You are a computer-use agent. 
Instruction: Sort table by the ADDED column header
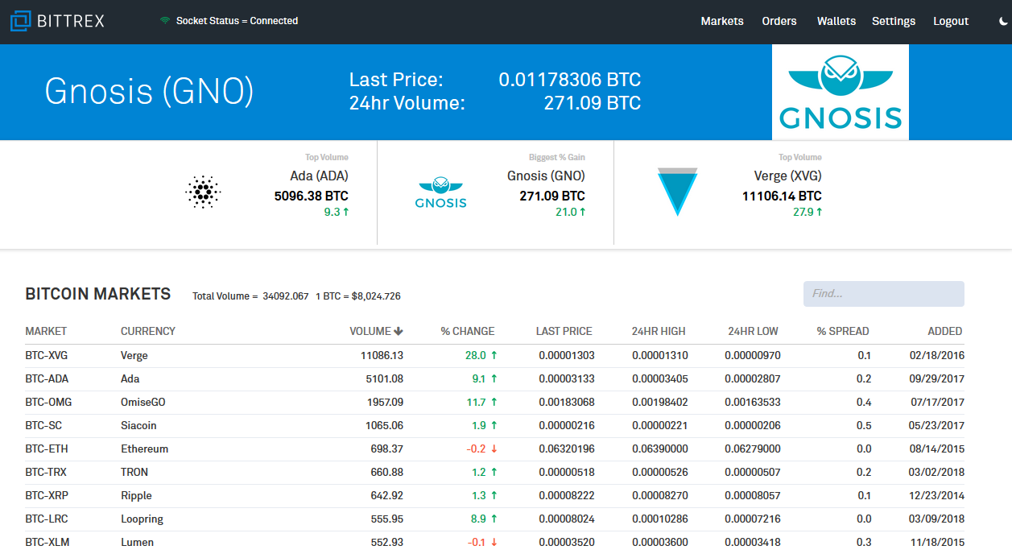click(x=945, y=331)
